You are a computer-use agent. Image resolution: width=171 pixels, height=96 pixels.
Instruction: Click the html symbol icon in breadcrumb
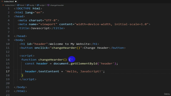click(18, 5)
